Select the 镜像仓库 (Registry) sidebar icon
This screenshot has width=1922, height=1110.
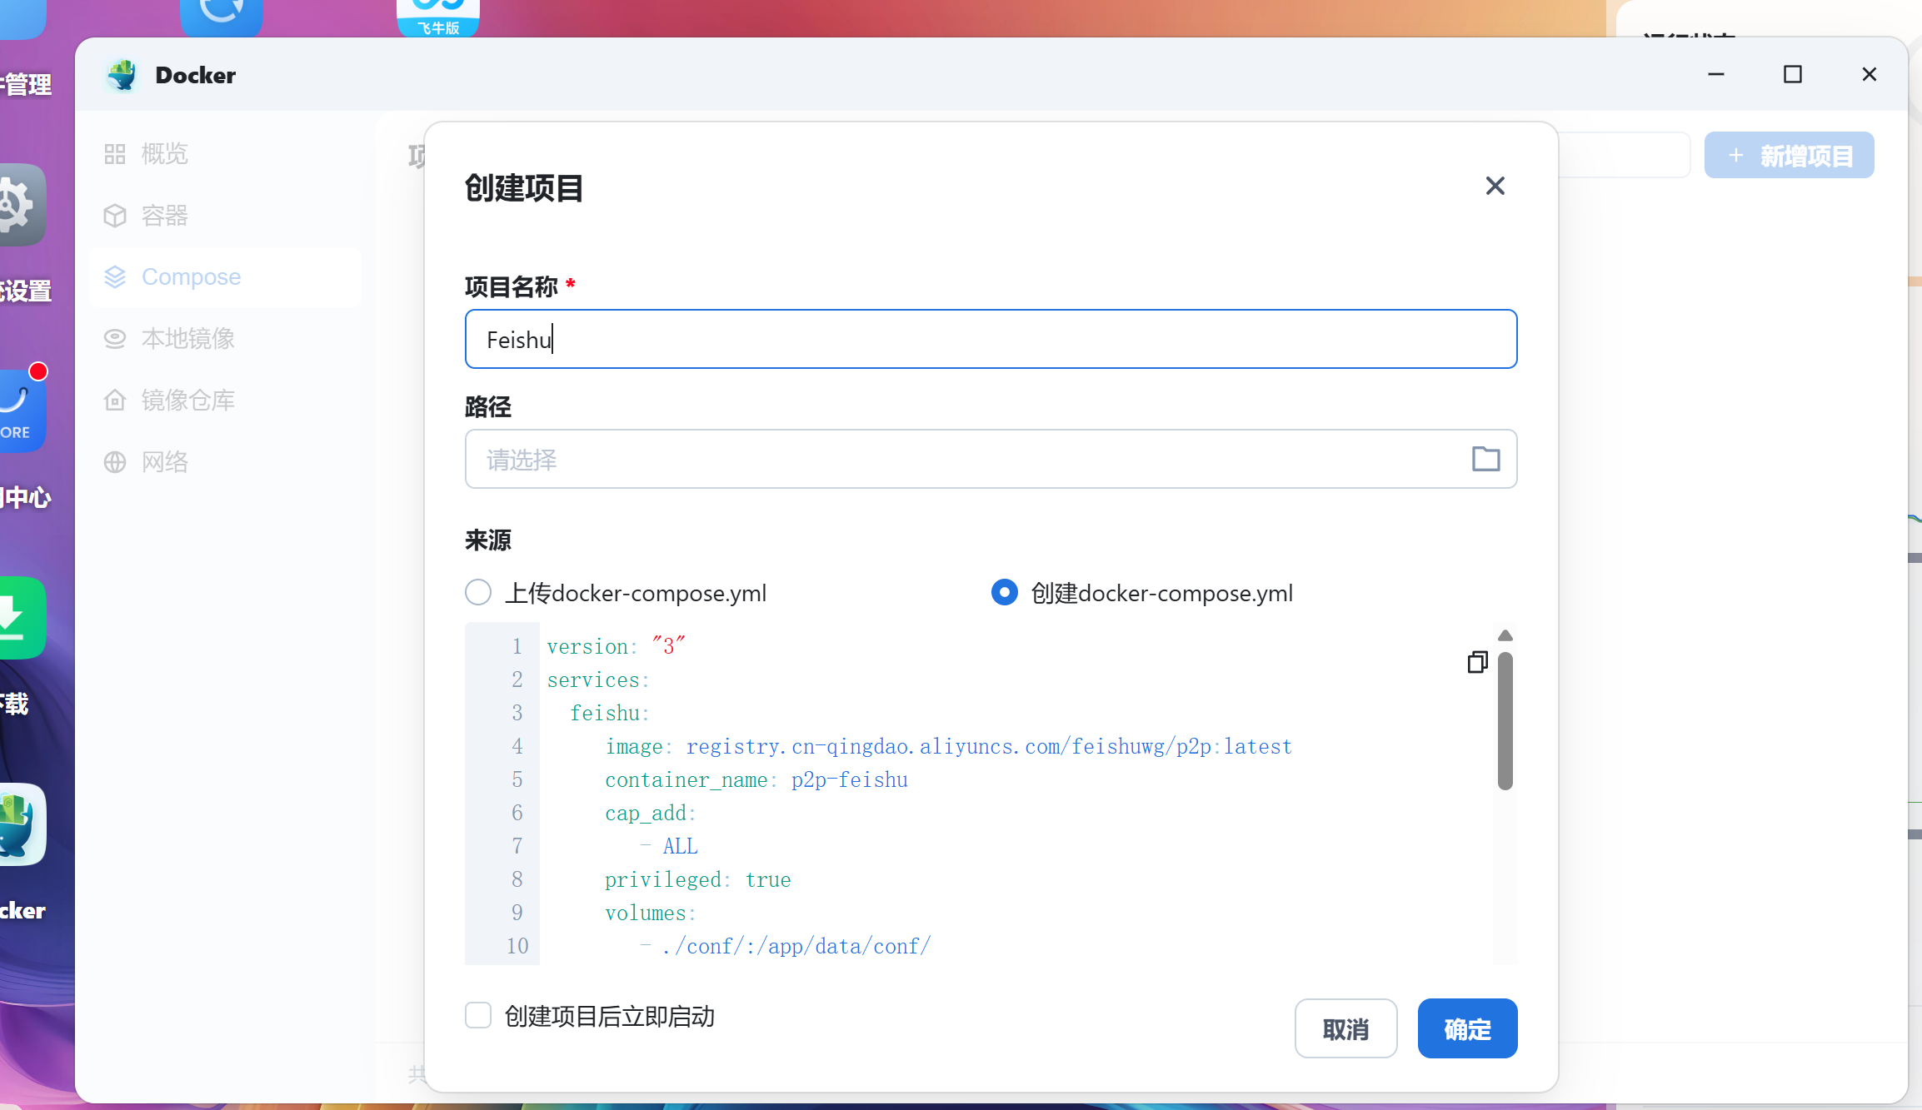click(115, 400)
